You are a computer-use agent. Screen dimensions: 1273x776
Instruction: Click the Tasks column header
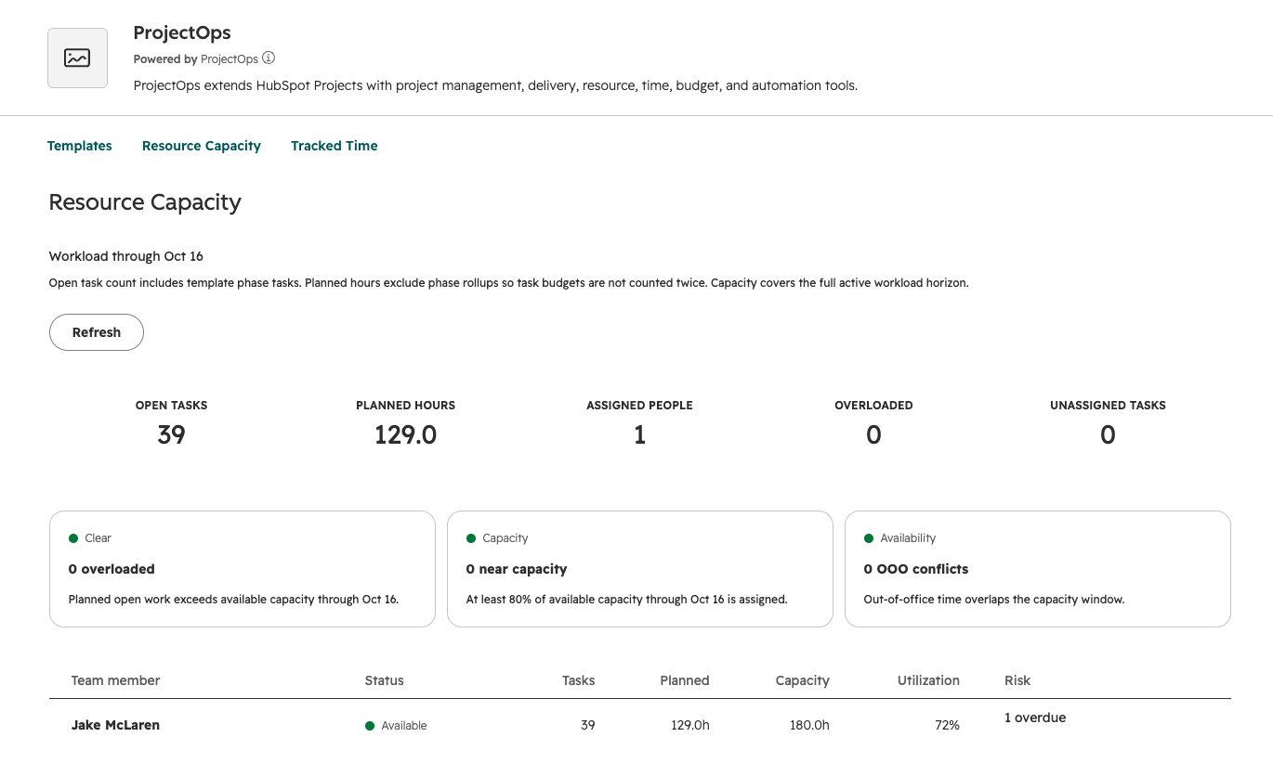(579, 680)
